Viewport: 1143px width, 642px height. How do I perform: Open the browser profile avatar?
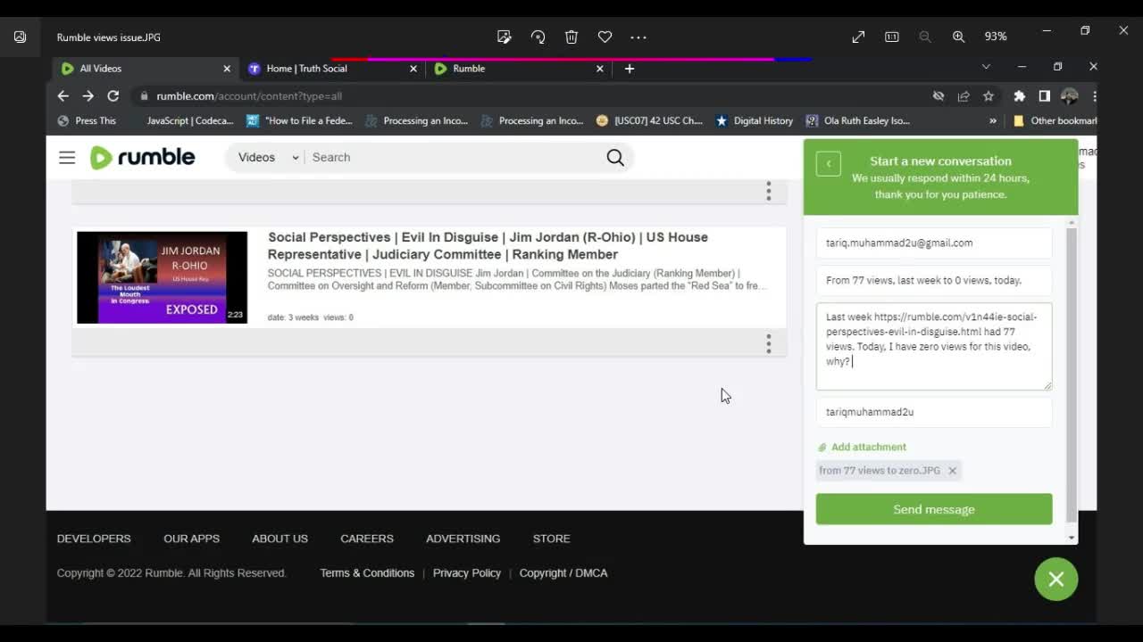(1070, 95)
